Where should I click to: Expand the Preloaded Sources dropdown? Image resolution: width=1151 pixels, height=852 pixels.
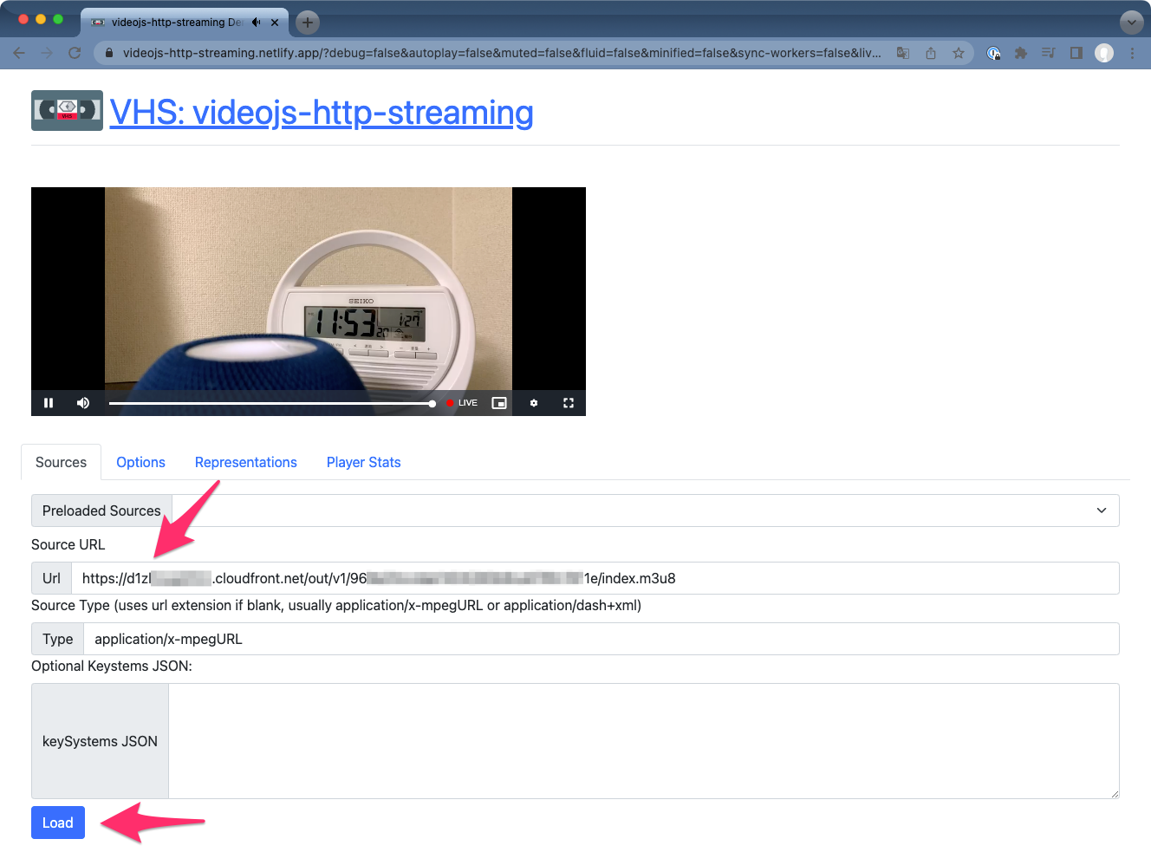(646, 511)
